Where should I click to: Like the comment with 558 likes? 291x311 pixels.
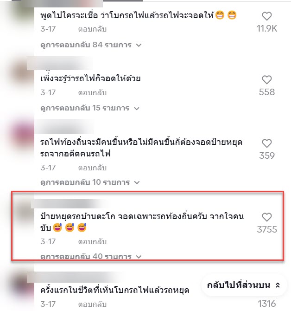[266, 80]
